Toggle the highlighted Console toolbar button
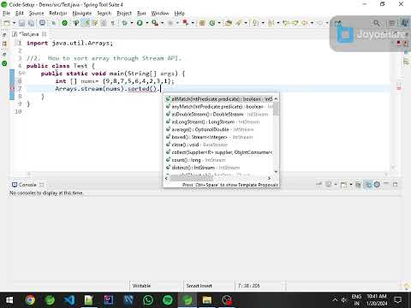This screenshot has height=308, width=411. (368, 185)
